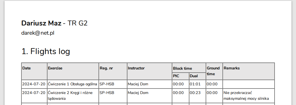Viewport: 296px width, 105px height.
Task: Click the 01:01 Dual time cell
Action: tap(198, 84)
